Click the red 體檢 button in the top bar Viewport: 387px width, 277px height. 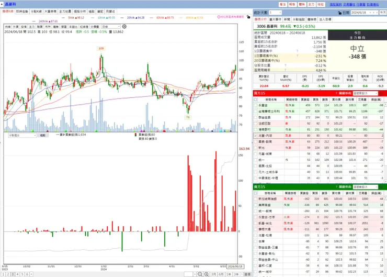point(302,4)
